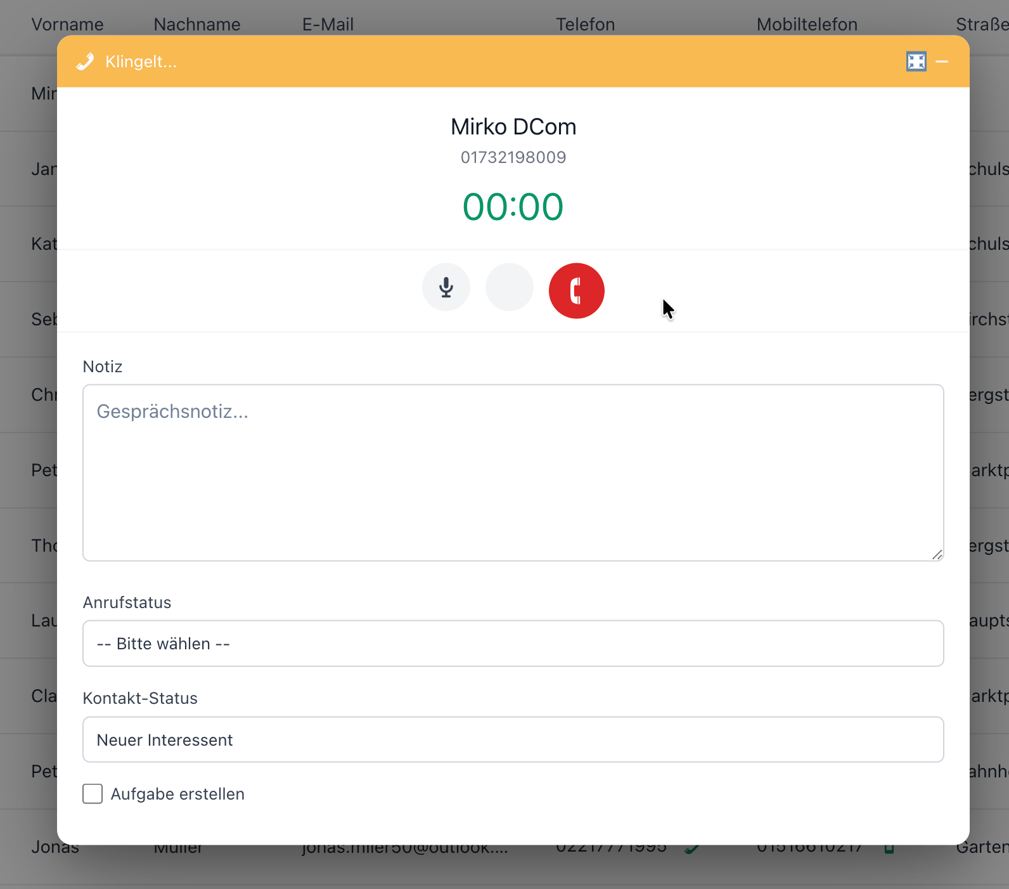Click the green 00:00 call timer

513,207
